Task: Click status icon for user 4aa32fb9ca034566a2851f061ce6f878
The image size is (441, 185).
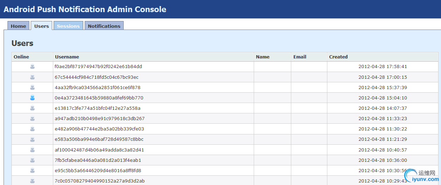Action: [x=32, y=87]
